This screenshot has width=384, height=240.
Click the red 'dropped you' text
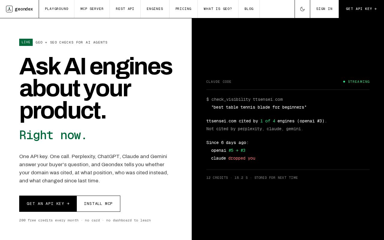pos(242,158)
